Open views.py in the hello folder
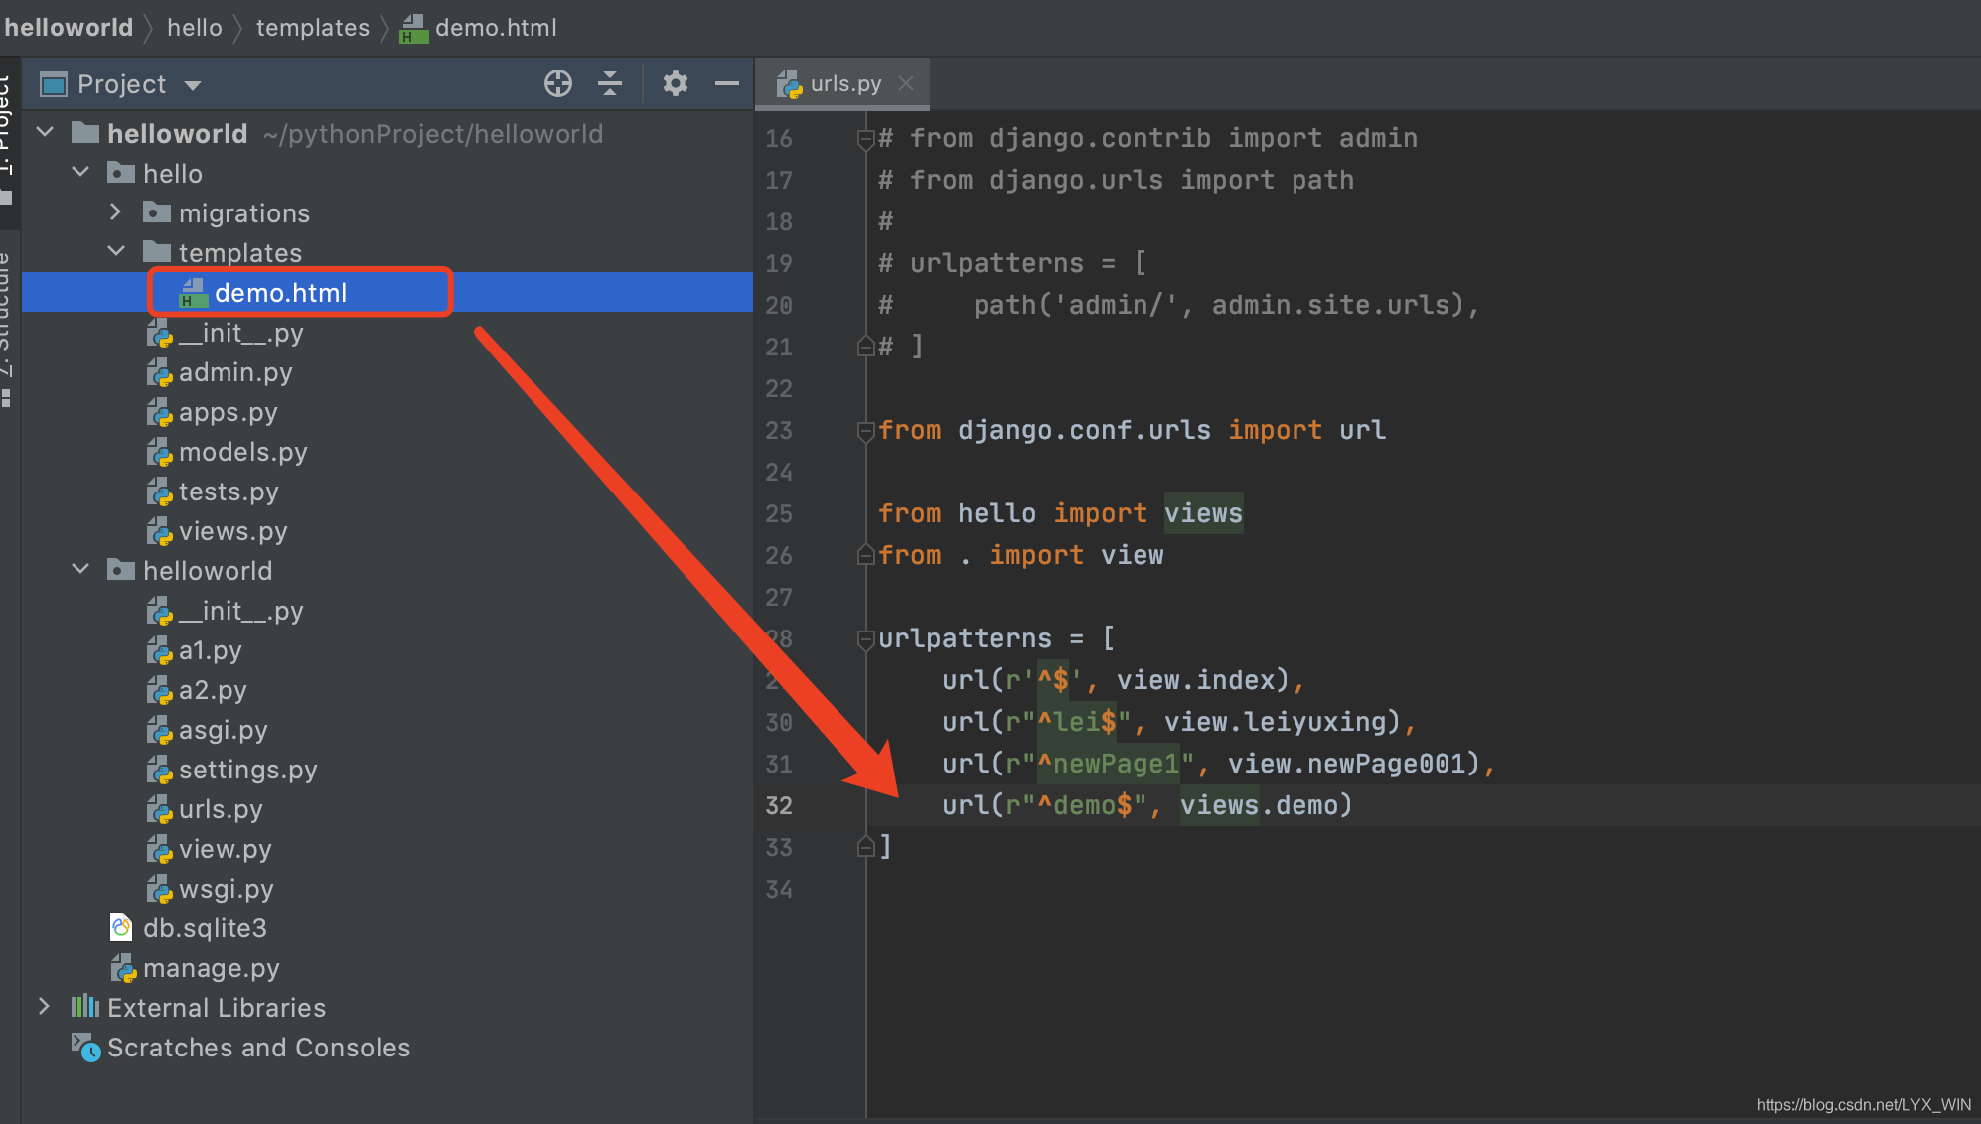 [232, 531]
